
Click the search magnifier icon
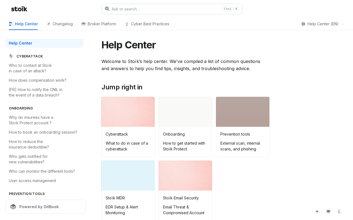coord(107,9)
